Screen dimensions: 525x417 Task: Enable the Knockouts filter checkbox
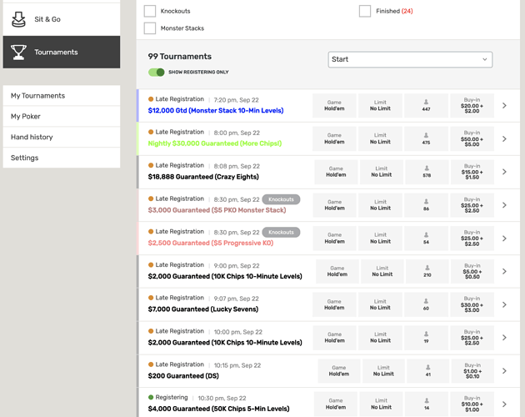[x=150, y=11]
